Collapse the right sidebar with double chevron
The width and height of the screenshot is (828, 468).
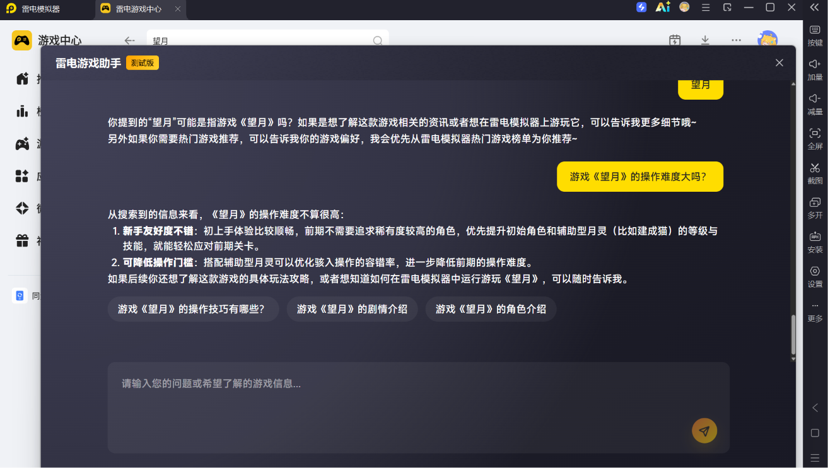(814, 7)
